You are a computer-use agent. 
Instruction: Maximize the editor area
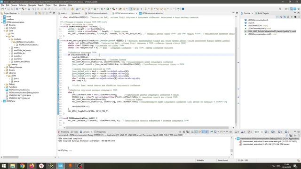click(237, 13)
